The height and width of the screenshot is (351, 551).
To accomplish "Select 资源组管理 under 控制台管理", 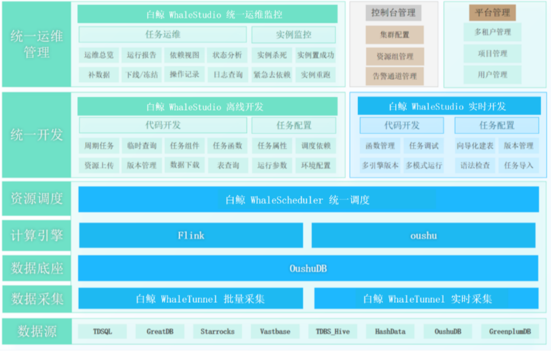I will (395, 56).
